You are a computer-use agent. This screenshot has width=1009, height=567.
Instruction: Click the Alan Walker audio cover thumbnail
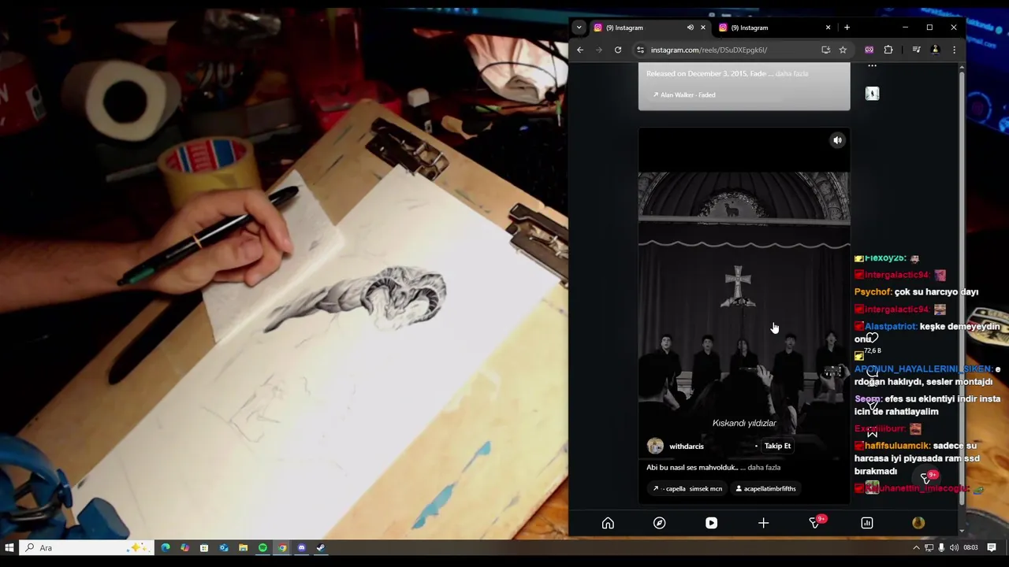click(872, 94)
